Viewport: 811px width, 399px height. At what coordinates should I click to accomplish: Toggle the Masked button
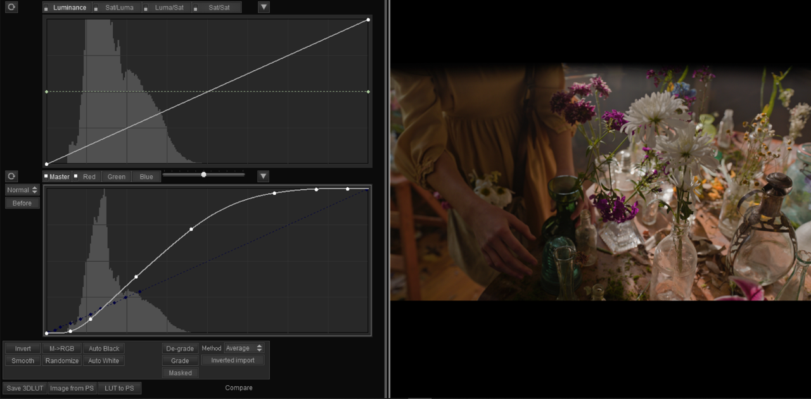point(180,373)
